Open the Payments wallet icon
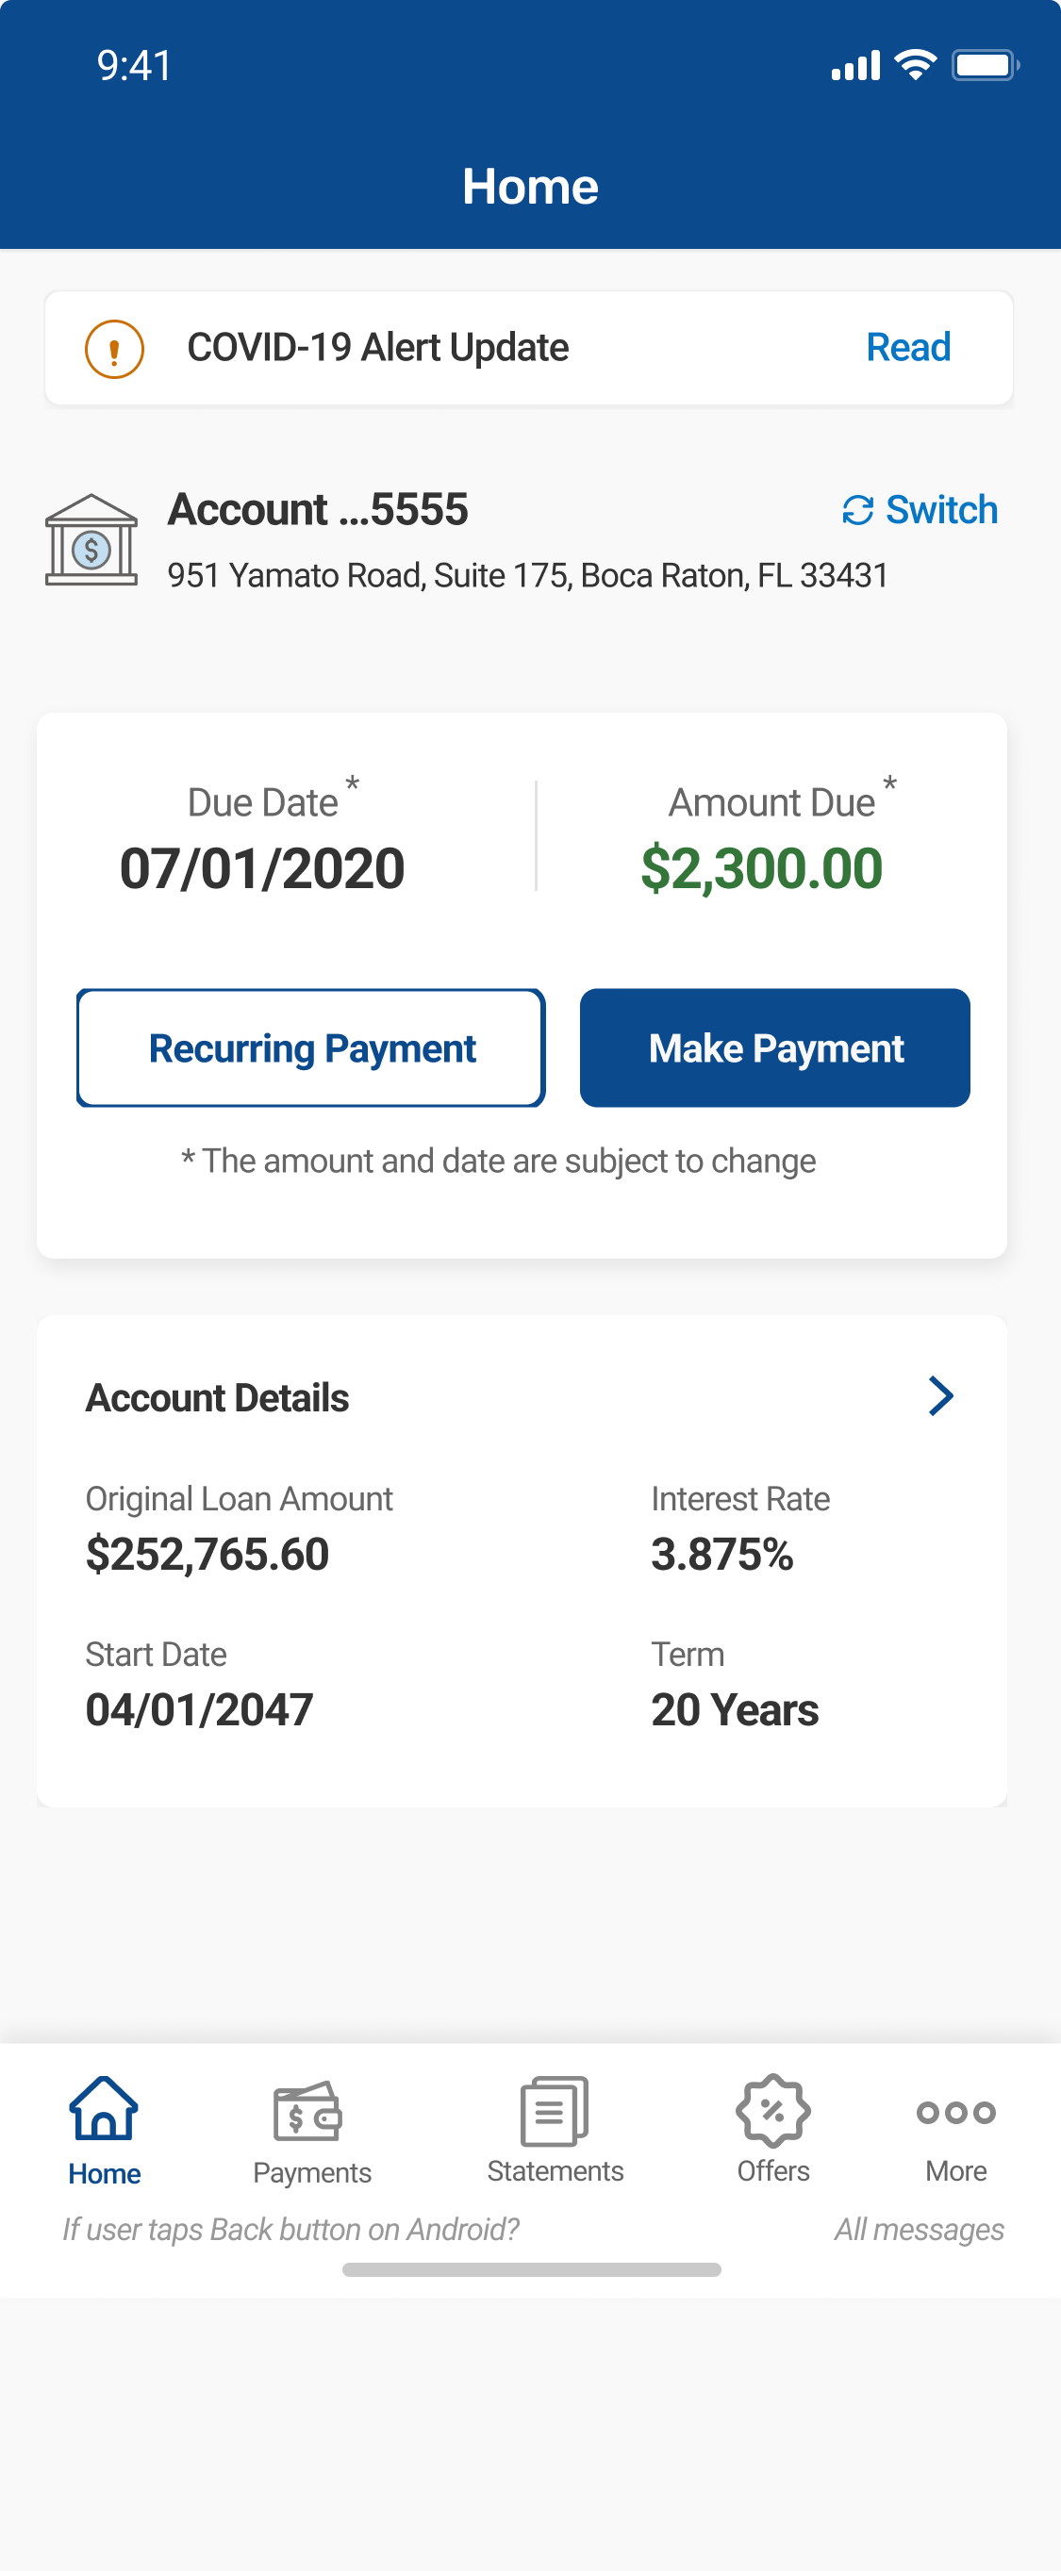 (308, 2111)
